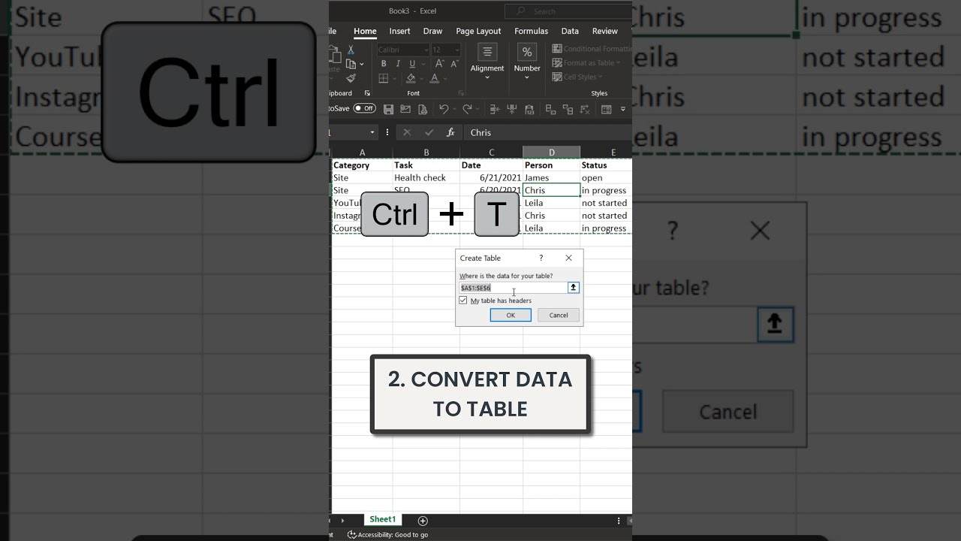Click the Create Table help question mark

pos(541,258)
